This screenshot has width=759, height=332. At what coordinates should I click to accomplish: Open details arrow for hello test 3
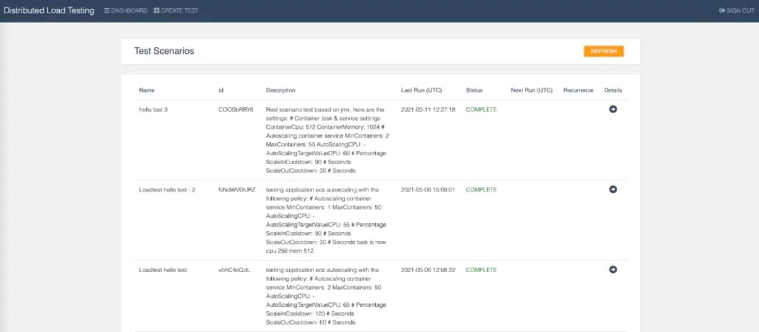click(x=613, y=109)
